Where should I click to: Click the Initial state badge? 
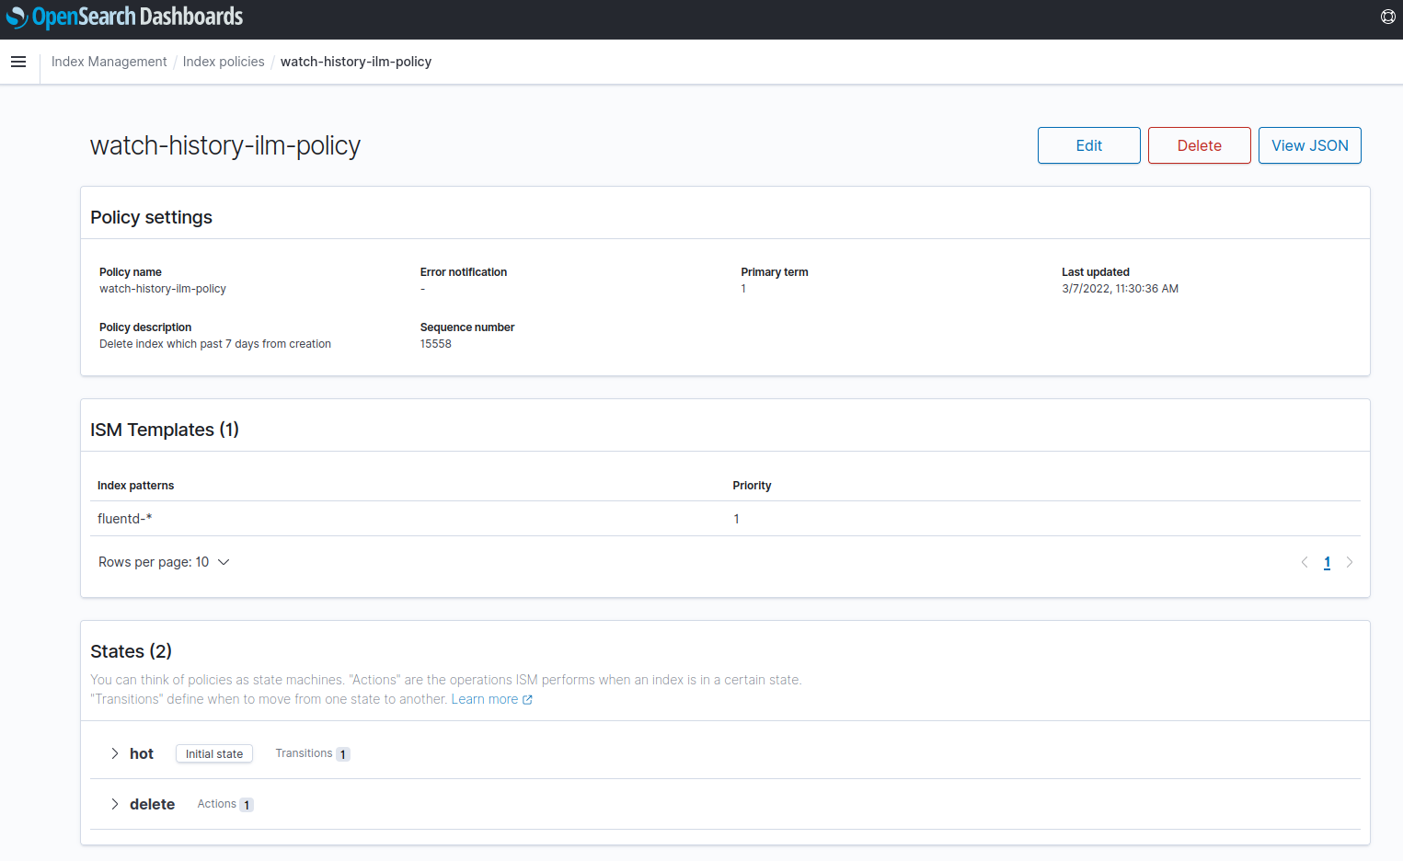214,753
